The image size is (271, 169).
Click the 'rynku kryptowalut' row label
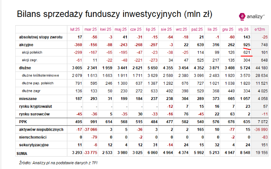pyautogui.click(x=36, y=107)
